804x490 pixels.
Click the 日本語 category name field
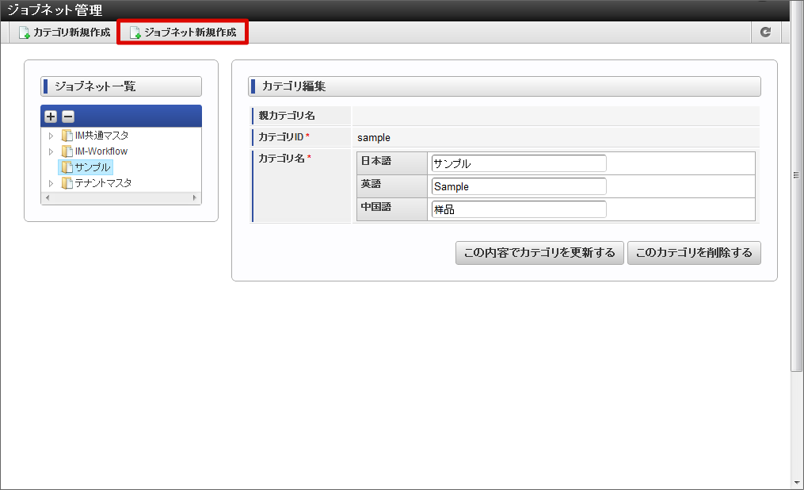[x=519, y=163]
